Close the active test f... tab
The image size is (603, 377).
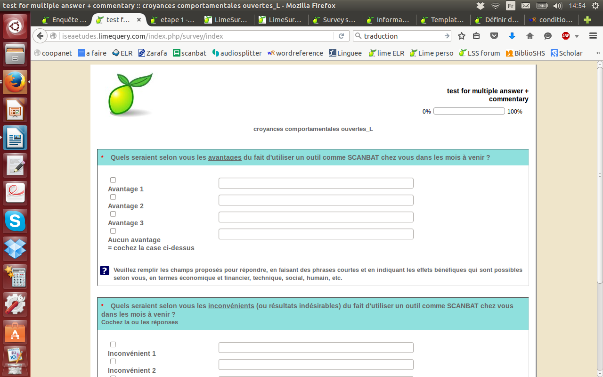(139, 20)
